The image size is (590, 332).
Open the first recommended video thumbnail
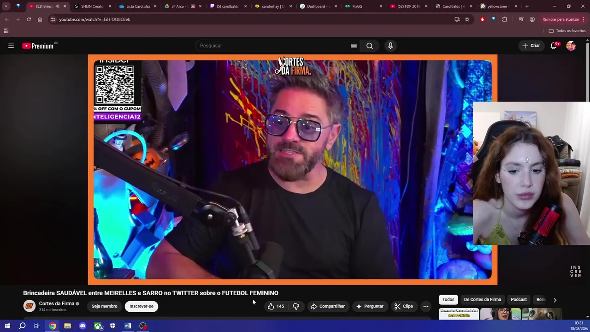(459, 314)
